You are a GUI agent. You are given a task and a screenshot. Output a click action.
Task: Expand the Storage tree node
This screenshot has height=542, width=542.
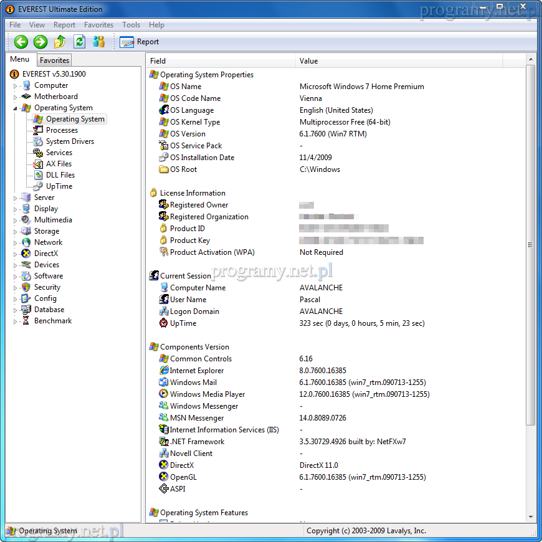click(16, 232)
